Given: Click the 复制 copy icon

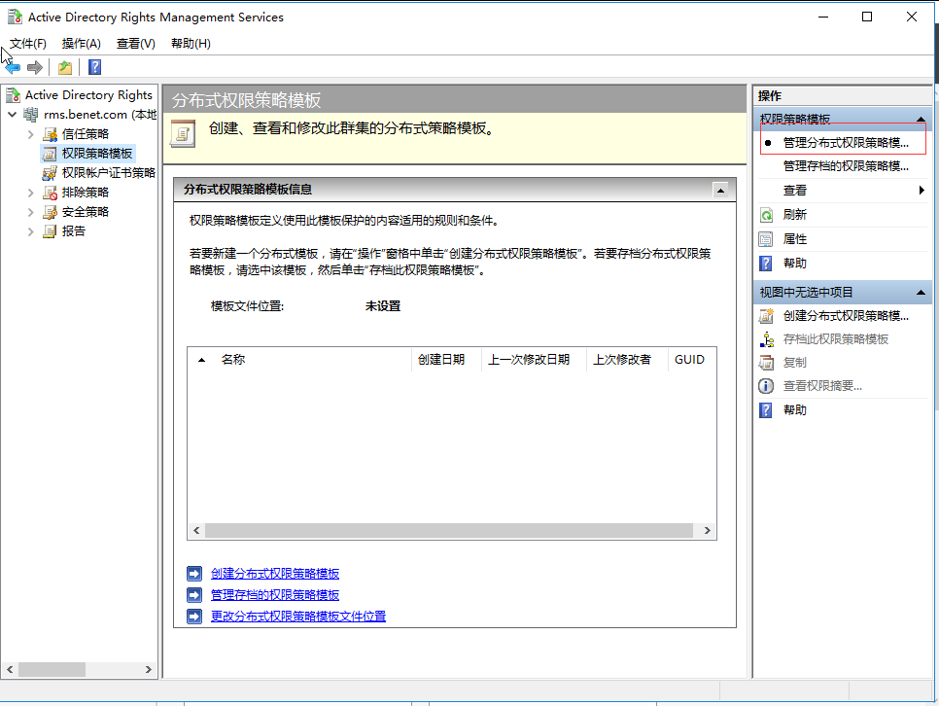Looking at the screenshot, I should pos(766,363).
